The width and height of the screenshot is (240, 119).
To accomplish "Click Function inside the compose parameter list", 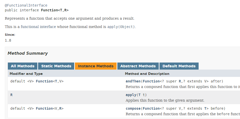I will tap(151, 108).
